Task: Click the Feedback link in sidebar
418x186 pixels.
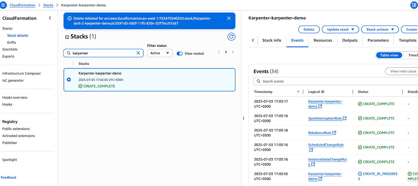Action: (9, 177)
